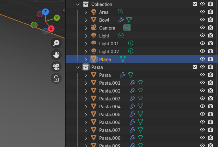Select Light.002 in the outliner
Screen dimensions: 218x147
click(109, 51)
